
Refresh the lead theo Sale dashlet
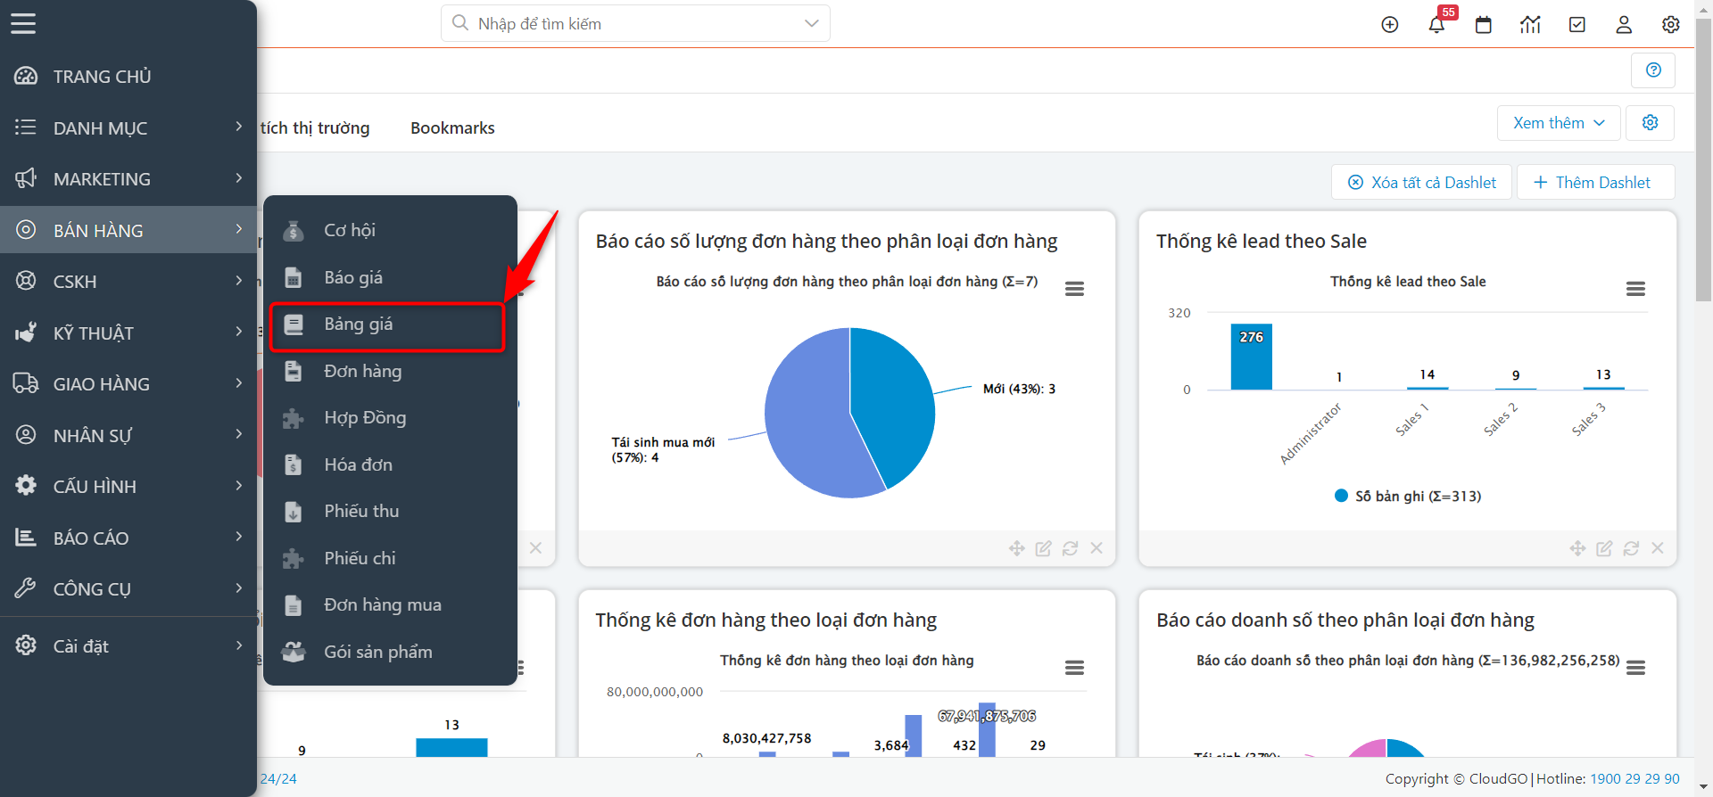1631,548
